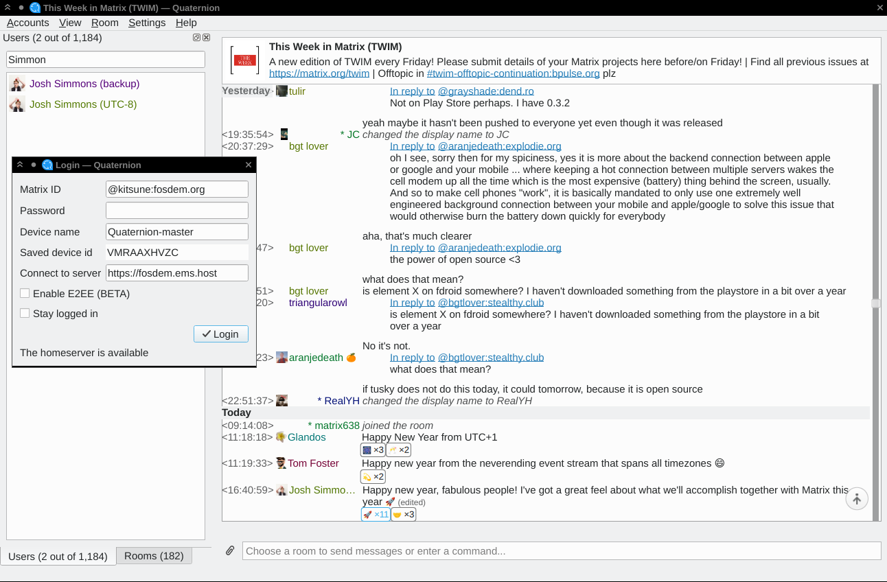
Task: Click tulir's avatar in the timeline
Action: (x=281, y=91)
